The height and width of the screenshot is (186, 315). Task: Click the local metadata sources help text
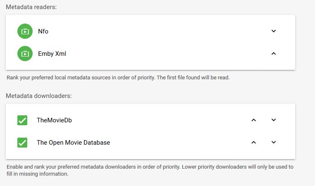(118, 78)
